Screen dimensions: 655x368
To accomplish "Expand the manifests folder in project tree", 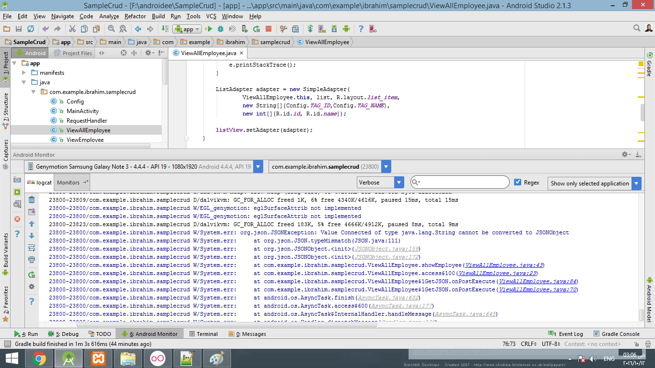I will pyautogui.click(x=24, y=73).
